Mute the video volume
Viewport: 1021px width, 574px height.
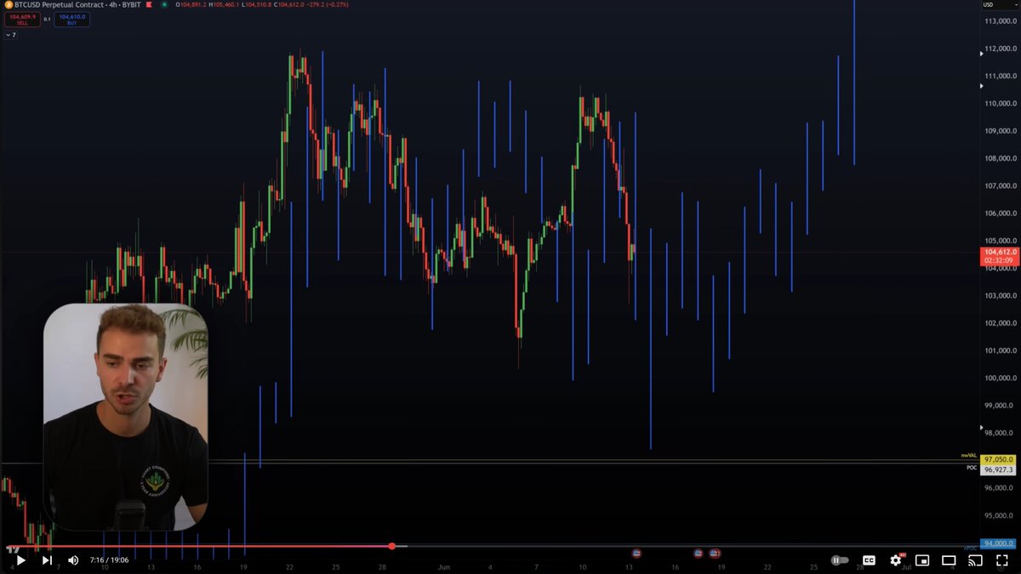(x=73, y=560)
